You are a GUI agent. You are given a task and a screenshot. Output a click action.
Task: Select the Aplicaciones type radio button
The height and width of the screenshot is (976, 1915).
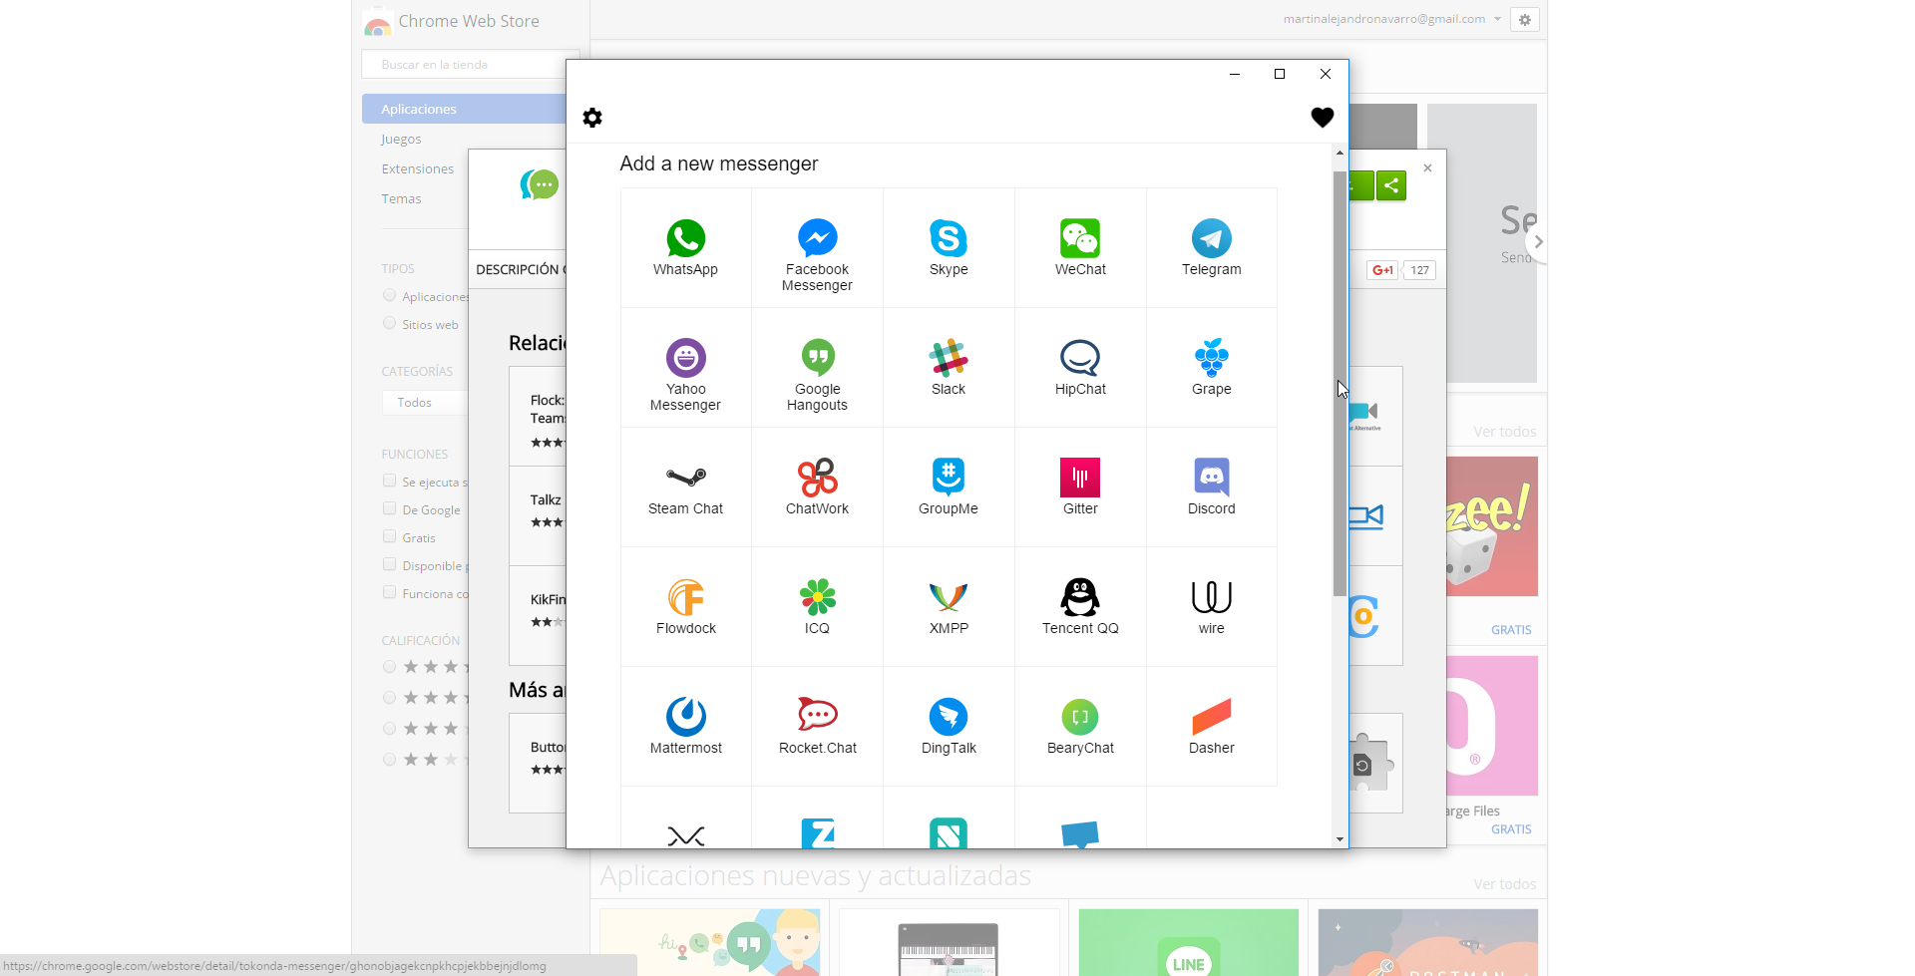[x=389, y=295]
